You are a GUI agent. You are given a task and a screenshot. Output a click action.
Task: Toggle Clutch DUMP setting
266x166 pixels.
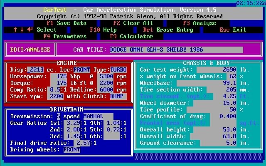coord(118,96)
